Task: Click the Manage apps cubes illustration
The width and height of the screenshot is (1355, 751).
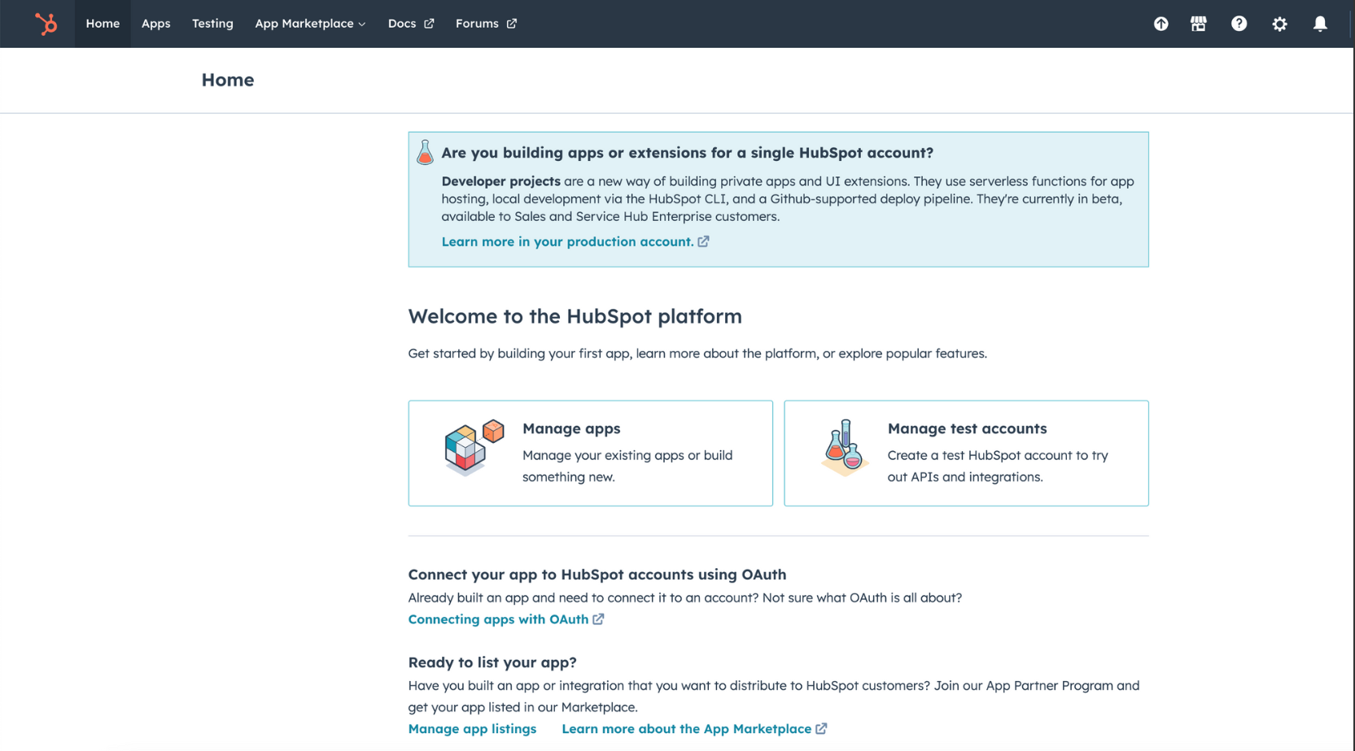Action: click(x=474, y=447)
